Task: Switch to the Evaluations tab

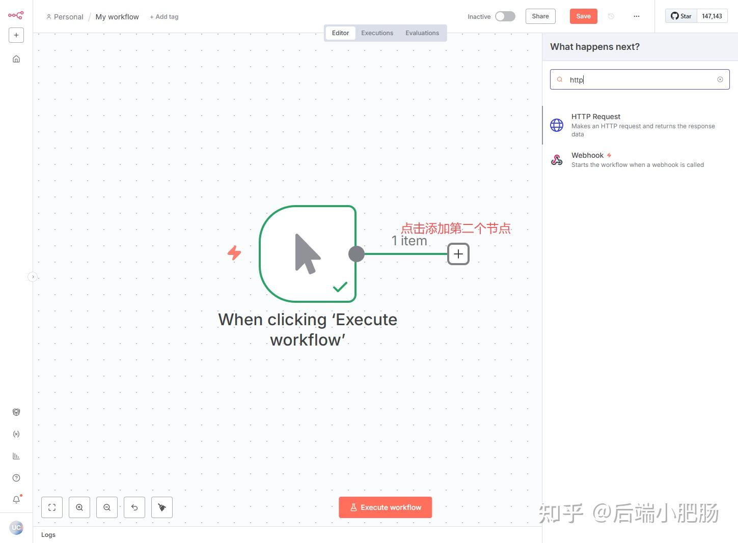Action: (x=422, y=33)
